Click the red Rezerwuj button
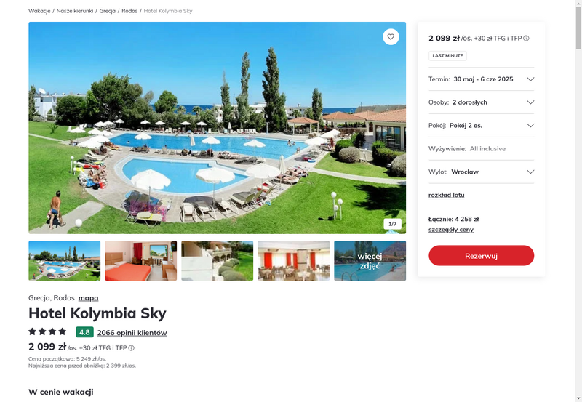The height and width of the screenshot is (402, 582). 481,255
